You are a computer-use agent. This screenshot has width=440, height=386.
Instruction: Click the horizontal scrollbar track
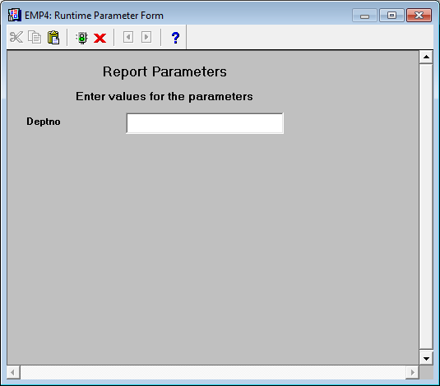coord(213,373)
